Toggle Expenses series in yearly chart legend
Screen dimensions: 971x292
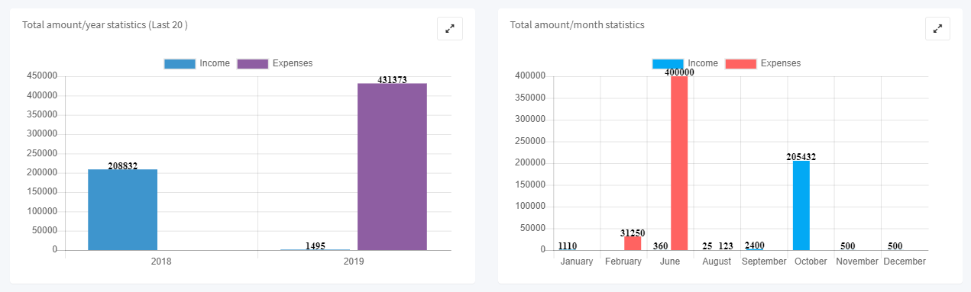click(x=275, y=63)
